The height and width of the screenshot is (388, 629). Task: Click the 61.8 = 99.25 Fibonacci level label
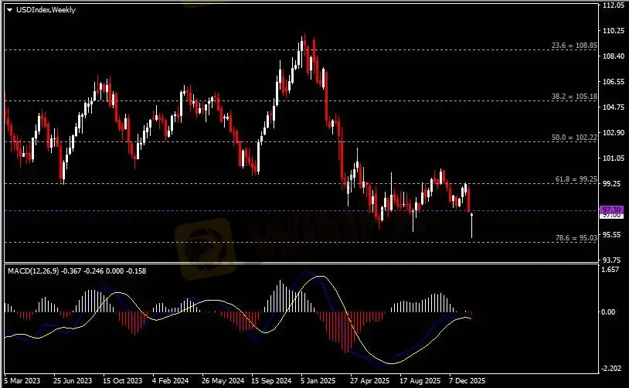click(x=576, y=179)
